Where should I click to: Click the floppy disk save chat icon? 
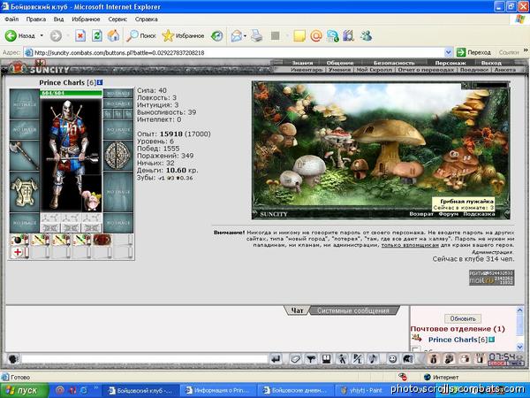point(326,359)
